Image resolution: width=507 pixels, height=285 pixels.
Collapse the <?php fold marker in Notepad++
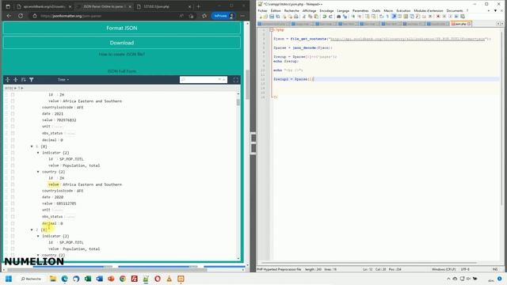click(271, 30)
